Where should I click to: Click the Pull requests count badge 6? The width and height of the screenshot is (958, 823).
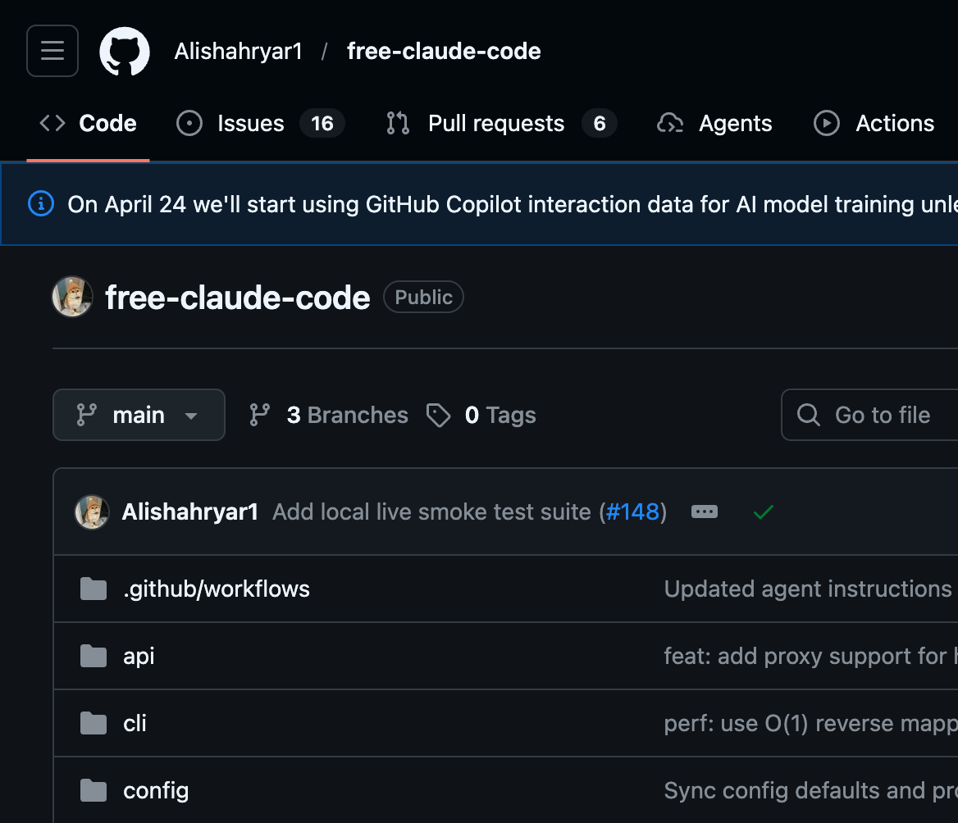(600, 123)
